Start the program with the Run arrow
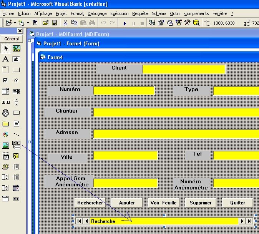 125,23
